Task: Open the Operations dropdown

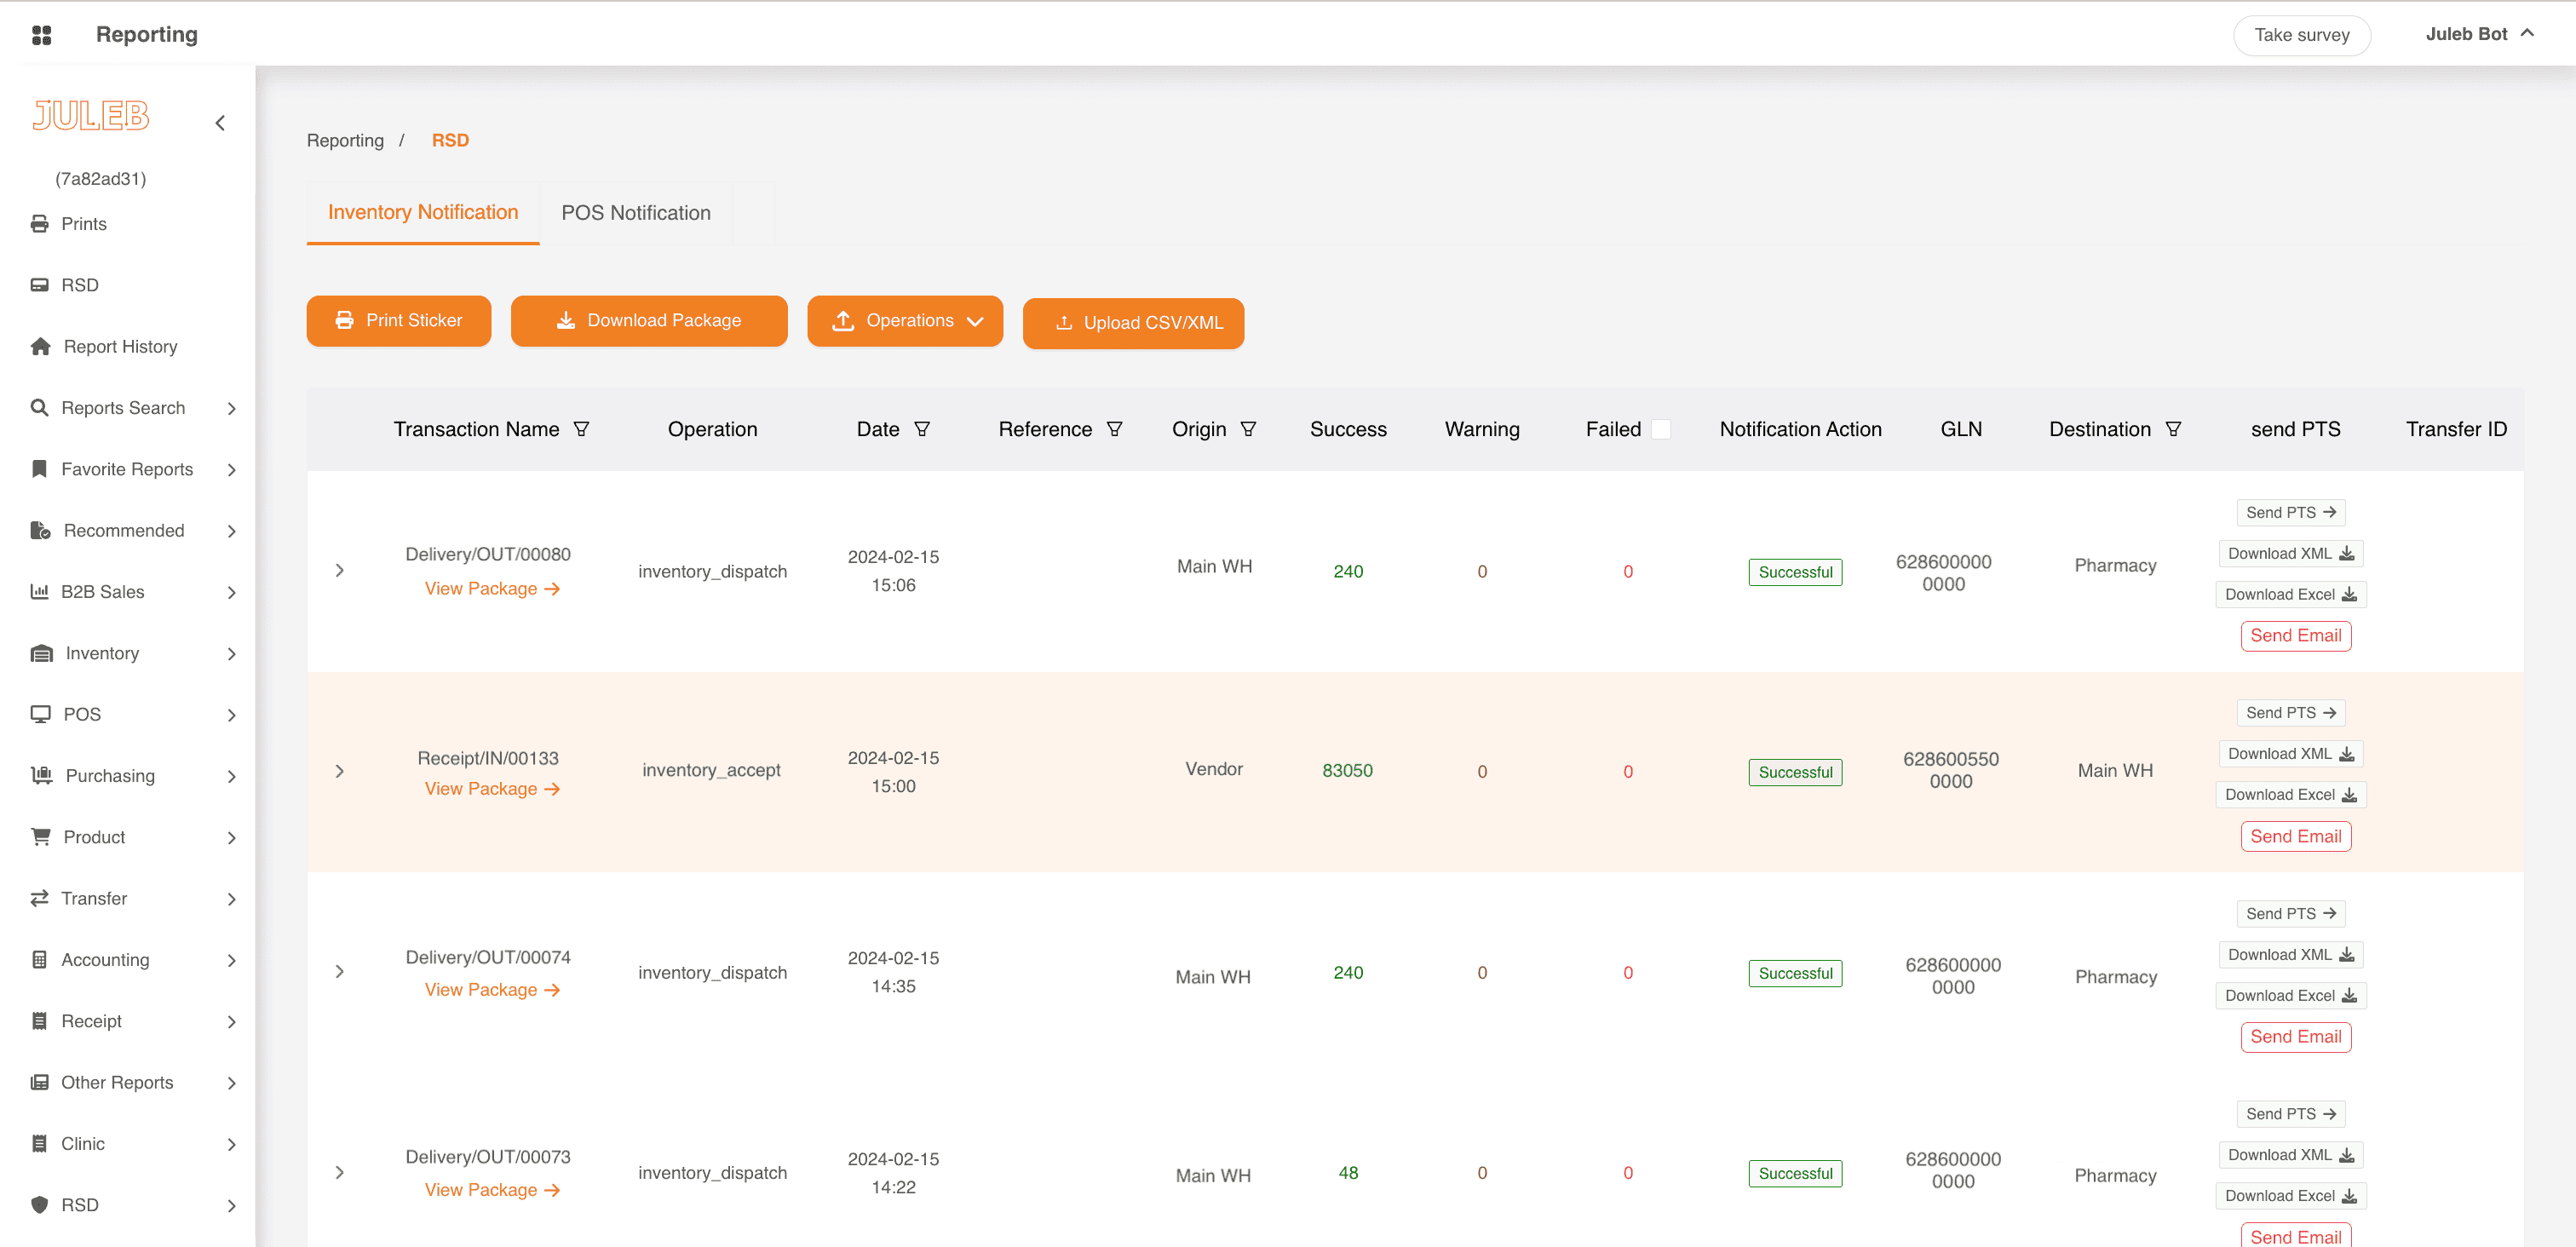Action: 905,321
